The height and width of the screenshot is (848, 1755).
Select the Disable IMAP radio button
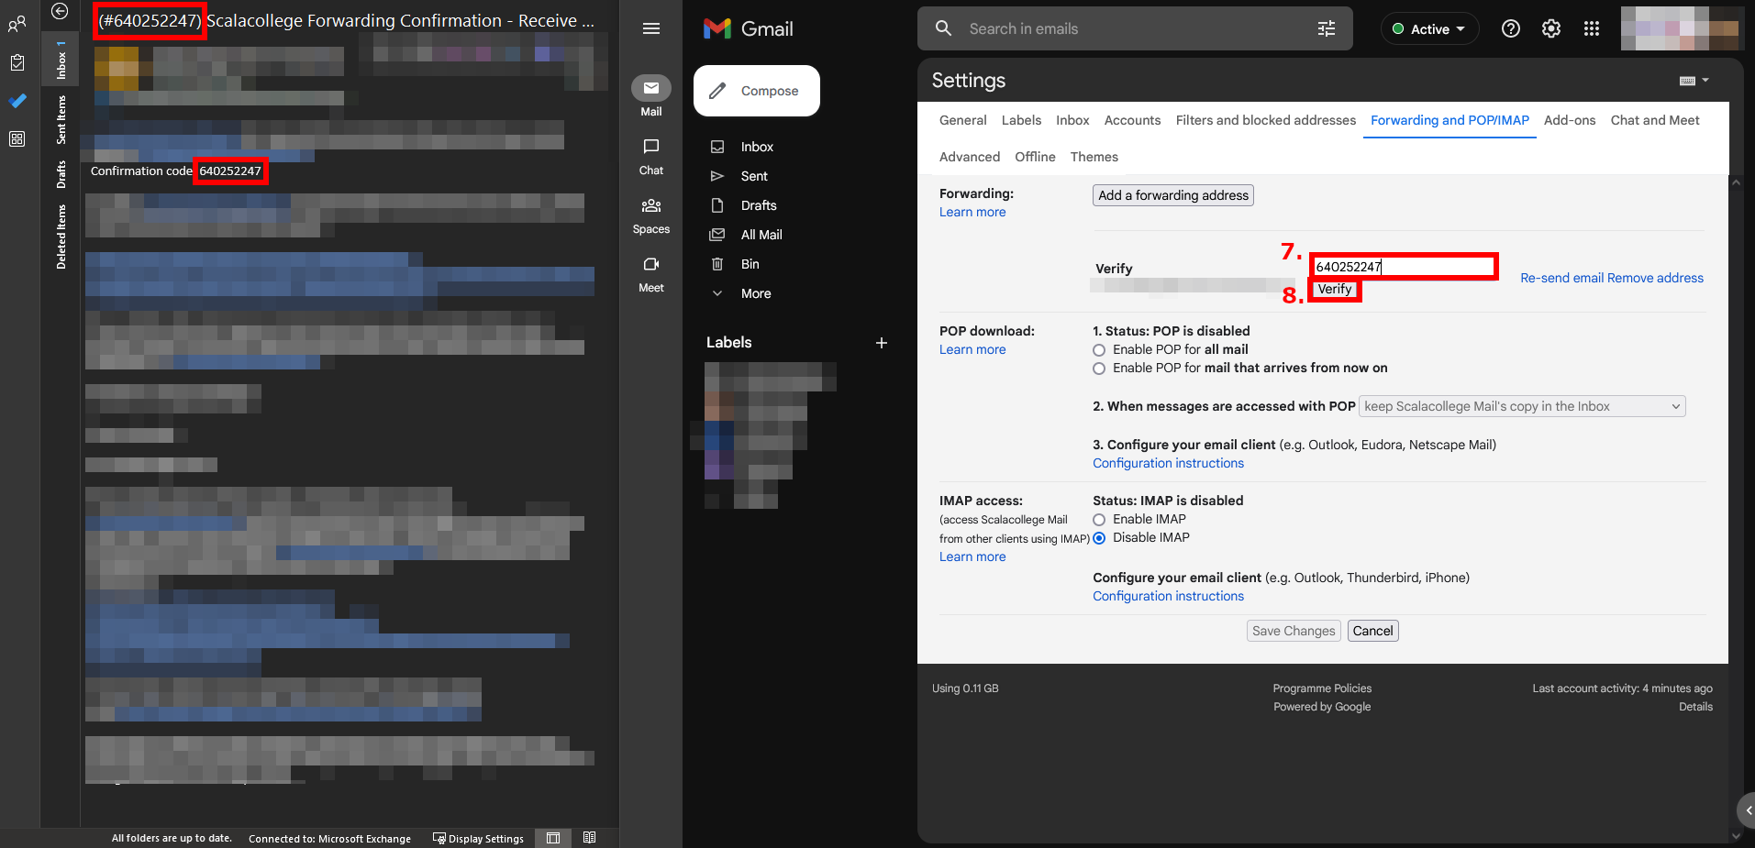tap(1099, 538)
